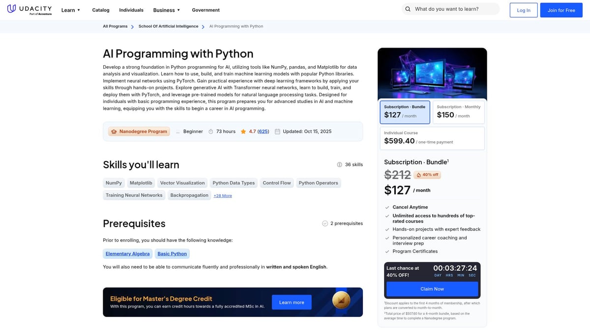Click the search input field

pyautogui.click(x=450, y=9)
